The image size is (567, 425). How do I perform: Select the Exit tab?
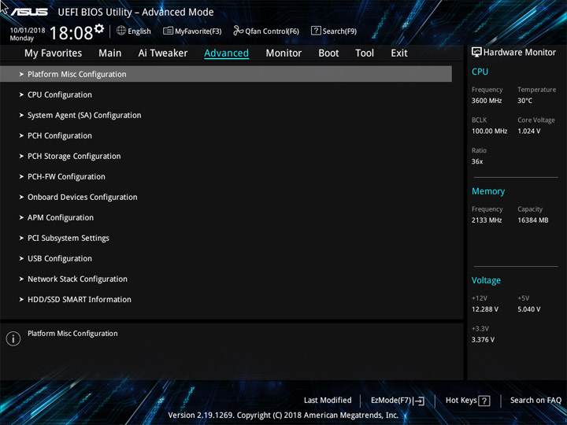[399, 54]
